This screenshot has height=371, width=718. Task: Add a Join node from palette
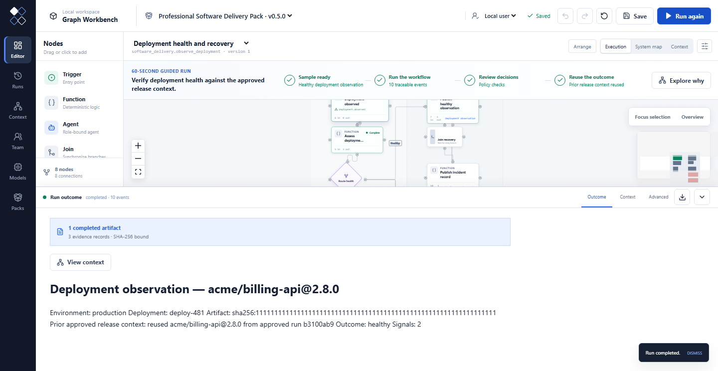click(x=80, y=151)
